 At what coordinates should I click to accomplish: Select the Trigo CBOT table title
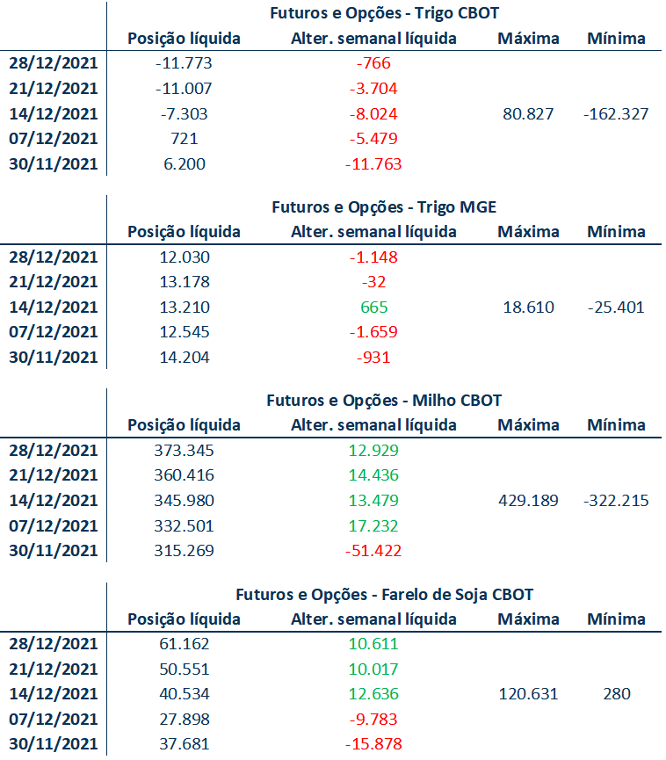(384, 13)
